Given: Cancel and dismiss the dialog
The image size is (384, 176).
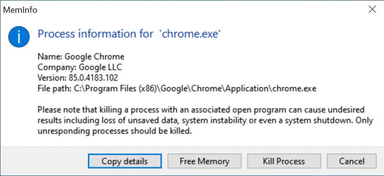Looking at the screenshot, I should point(352,161).
